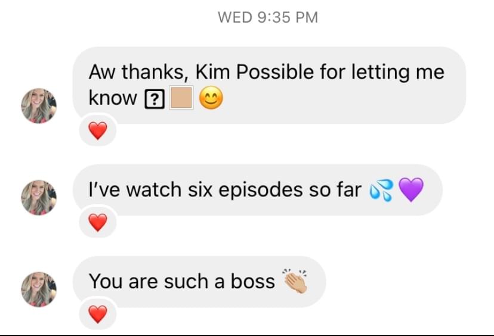Tap the heart reaction under 'such a boss' message

(x=98, y=314)
